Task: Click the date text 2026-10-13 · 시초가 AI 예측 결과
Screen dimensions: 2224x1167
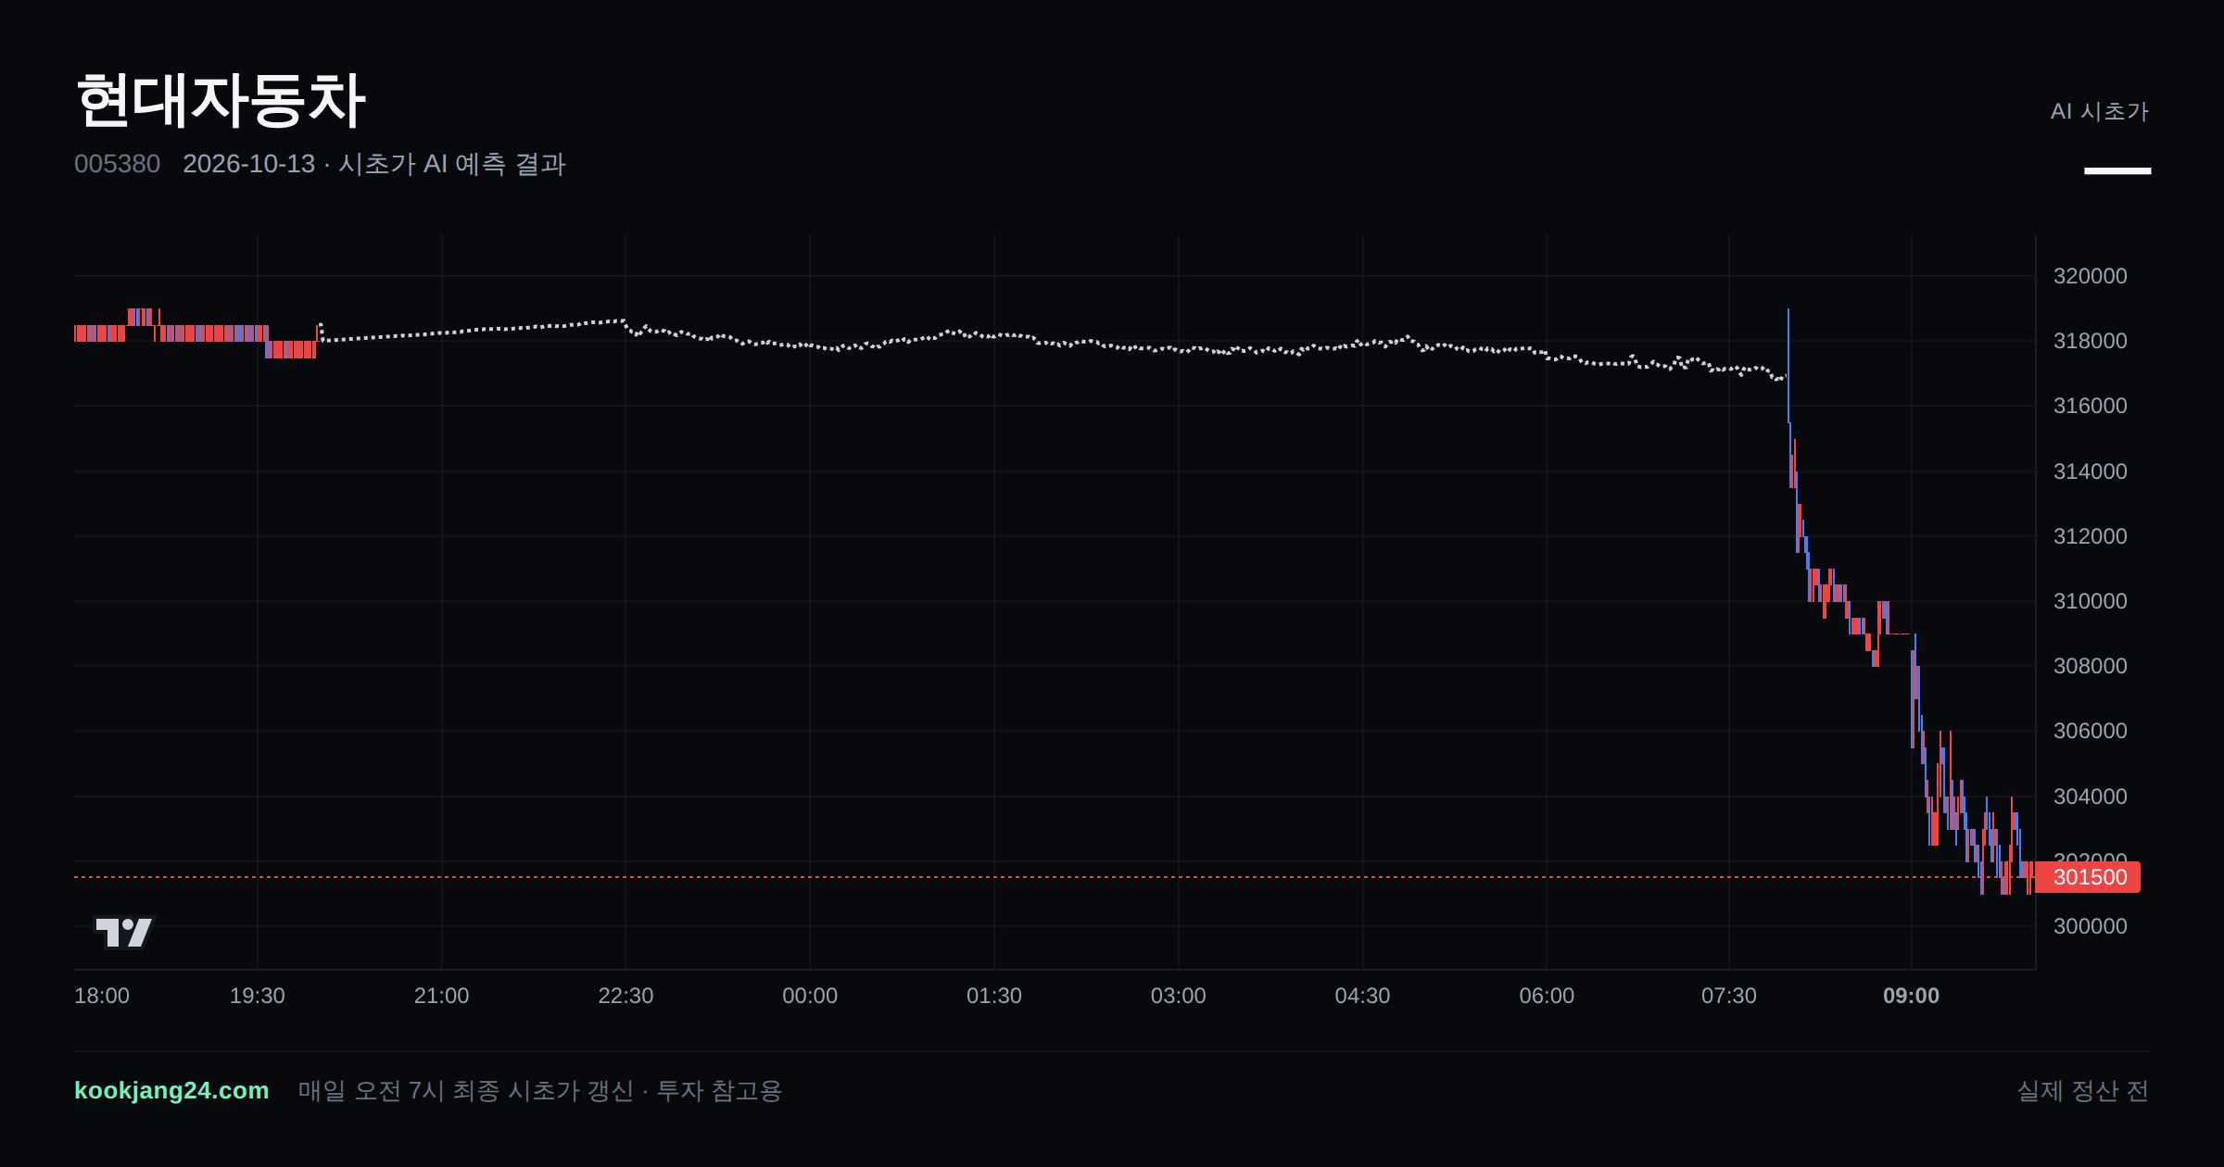Action: 374,164
